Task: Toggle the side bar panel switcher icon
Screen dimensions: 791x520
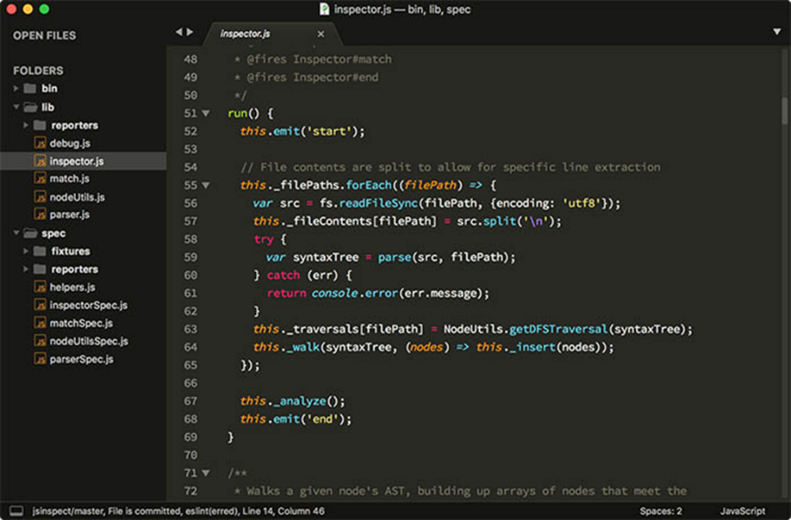Action: 16,511
